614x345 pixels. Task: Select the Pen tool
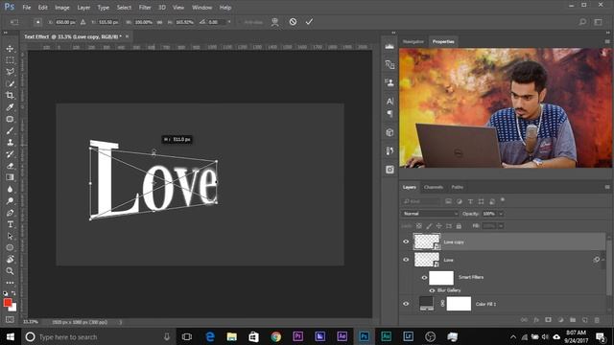(x=10, y=213)
